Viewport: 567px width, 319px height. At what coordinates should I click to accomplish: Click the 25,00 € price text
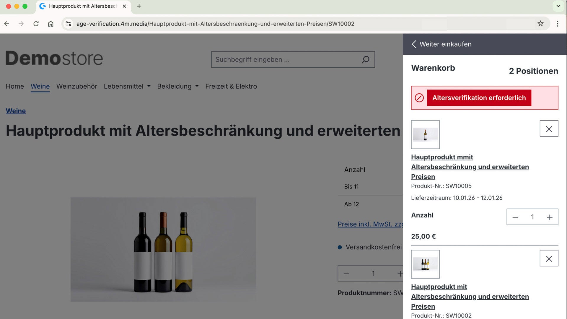pos(423,237)
